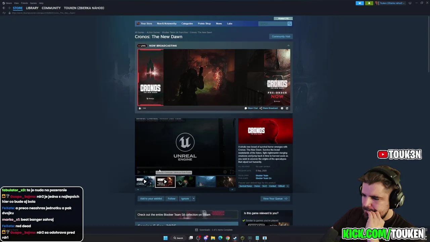This screenshot has height=242, width=430.
Task: Click the Downloads status bar icon
Action: tap(197, 230)
